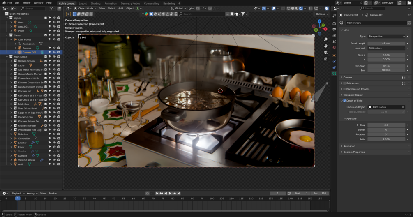413x217 pixels.
Task: Open the Object Constraints properties tab
Action: (334, 67)
